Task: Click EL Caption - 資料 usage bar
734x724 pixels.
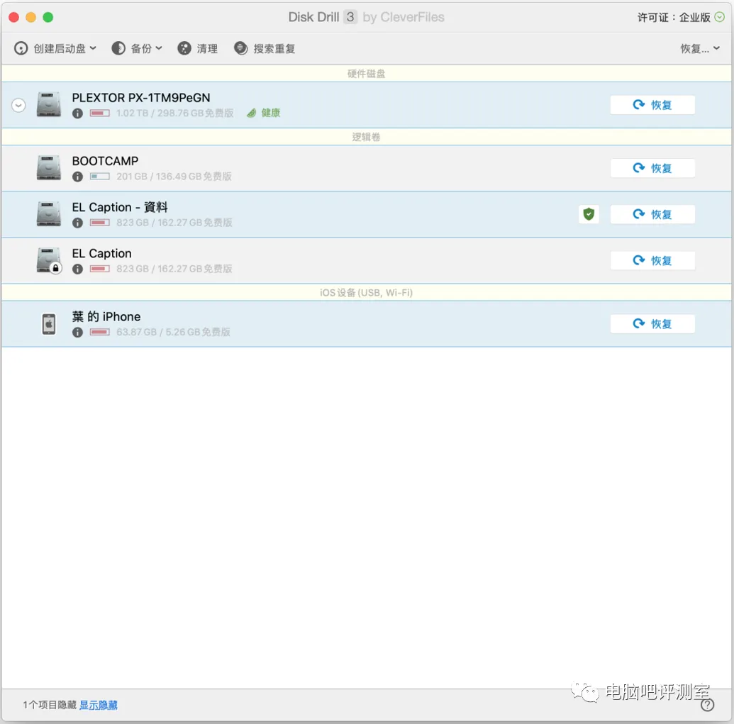Action: click(x=100, y=223)
